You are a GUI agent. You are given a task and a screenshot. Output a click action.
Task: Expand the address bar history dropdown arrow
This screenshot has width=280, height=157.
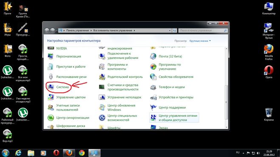[x=170, y=30]
